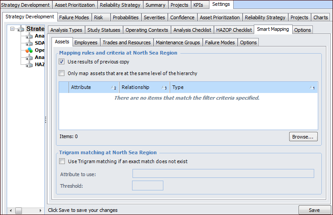The height and width of the screenshot is (215, 333).
Task: Collapse the Strategy root tree node
Action: point(12,29)
